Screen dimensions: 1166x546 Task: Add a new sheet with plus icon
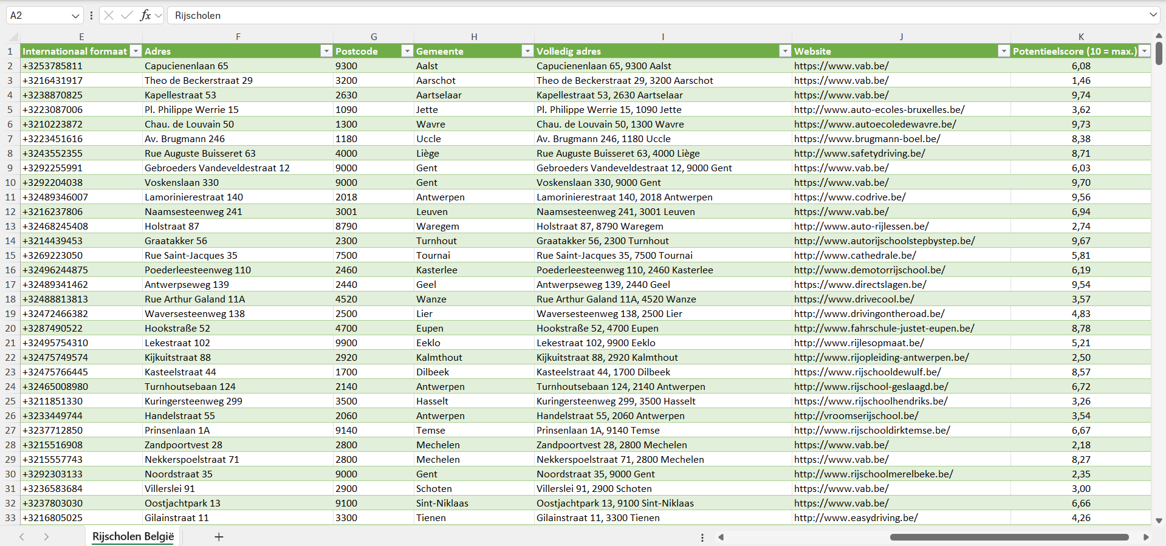[219, 537]
